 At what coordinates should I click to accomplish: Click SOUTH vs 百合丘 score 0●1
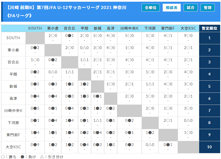tap(69, 36)
